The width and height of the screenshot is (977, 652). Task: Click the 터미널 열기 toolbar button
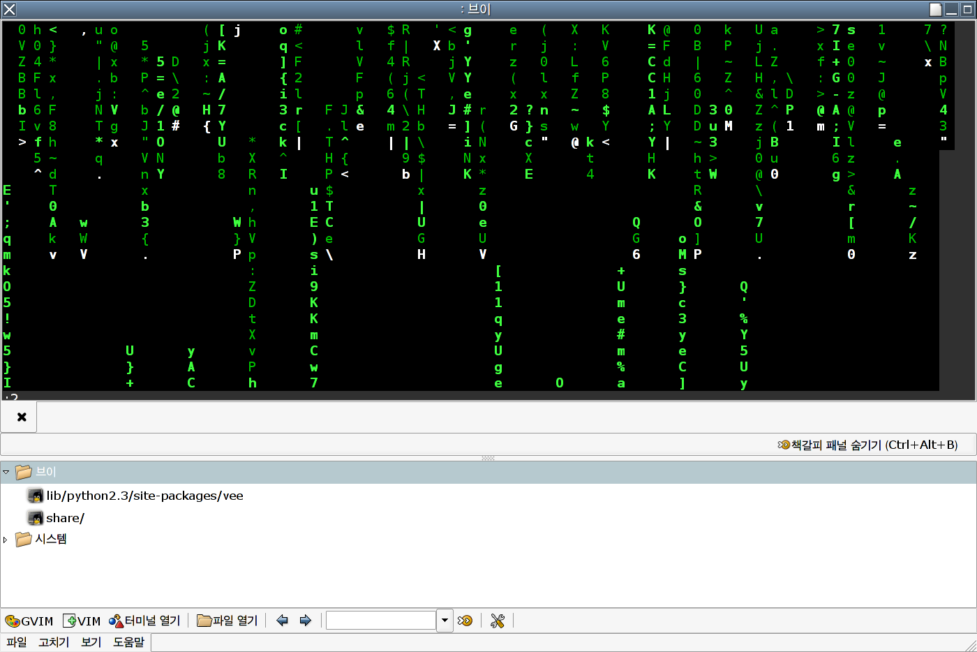pos(144,621)
